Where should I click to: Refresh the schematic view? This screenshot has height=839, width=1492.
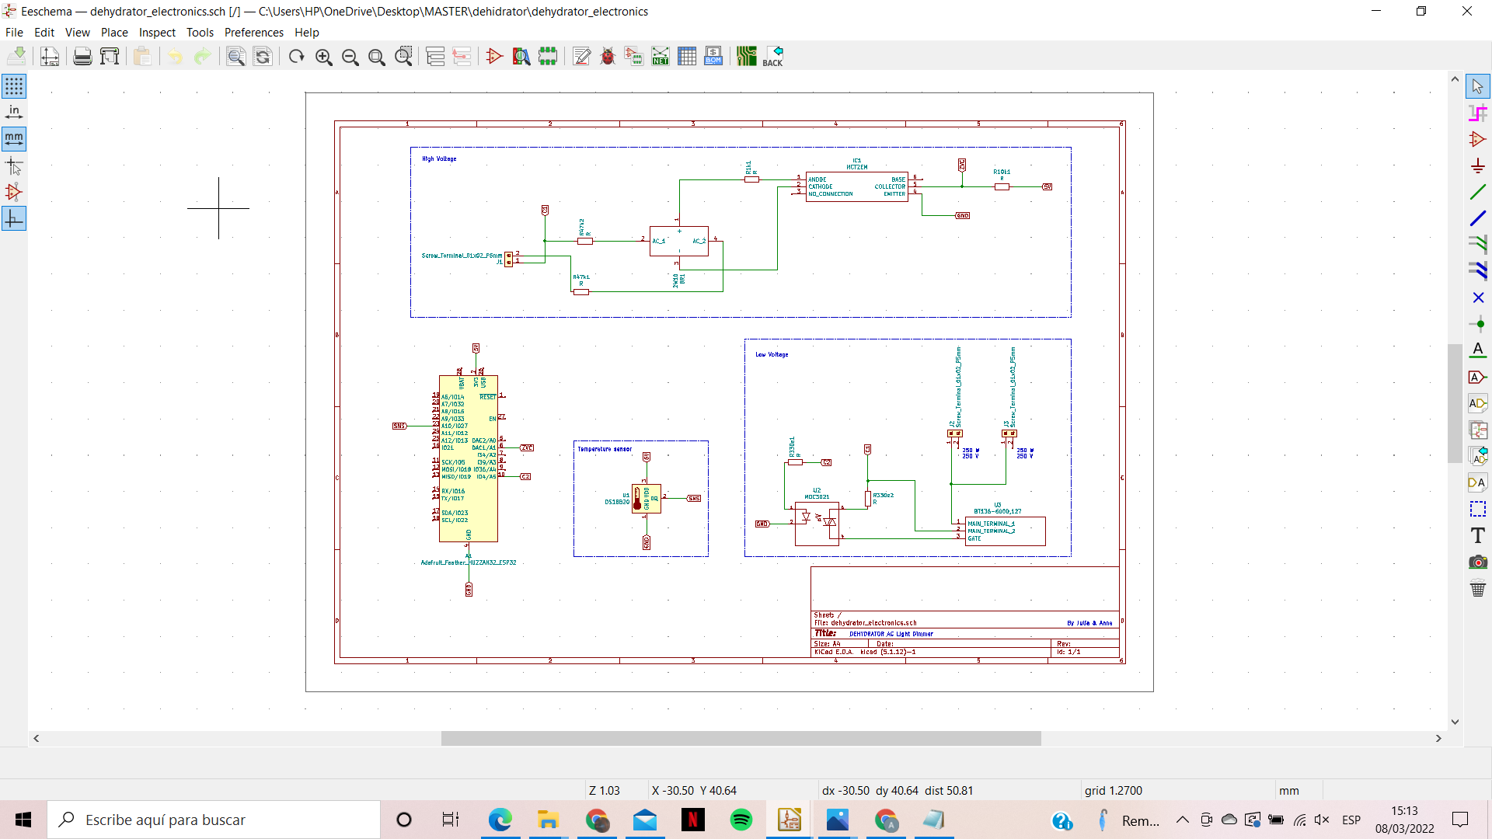tap(296, 56)
